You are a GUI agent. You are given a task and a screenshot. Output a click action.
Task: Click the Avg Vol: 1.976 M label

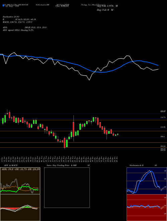pyautogui.click(x=107, y=6)
